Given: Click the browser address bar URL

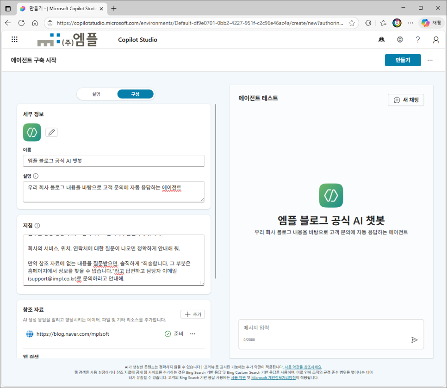Looking at the screenshot, I should point(199,23).
